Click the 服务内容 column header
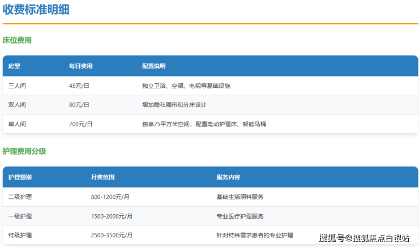Image resolution: width=419 pixels, height=247 pixels. [x=228, y=177]
